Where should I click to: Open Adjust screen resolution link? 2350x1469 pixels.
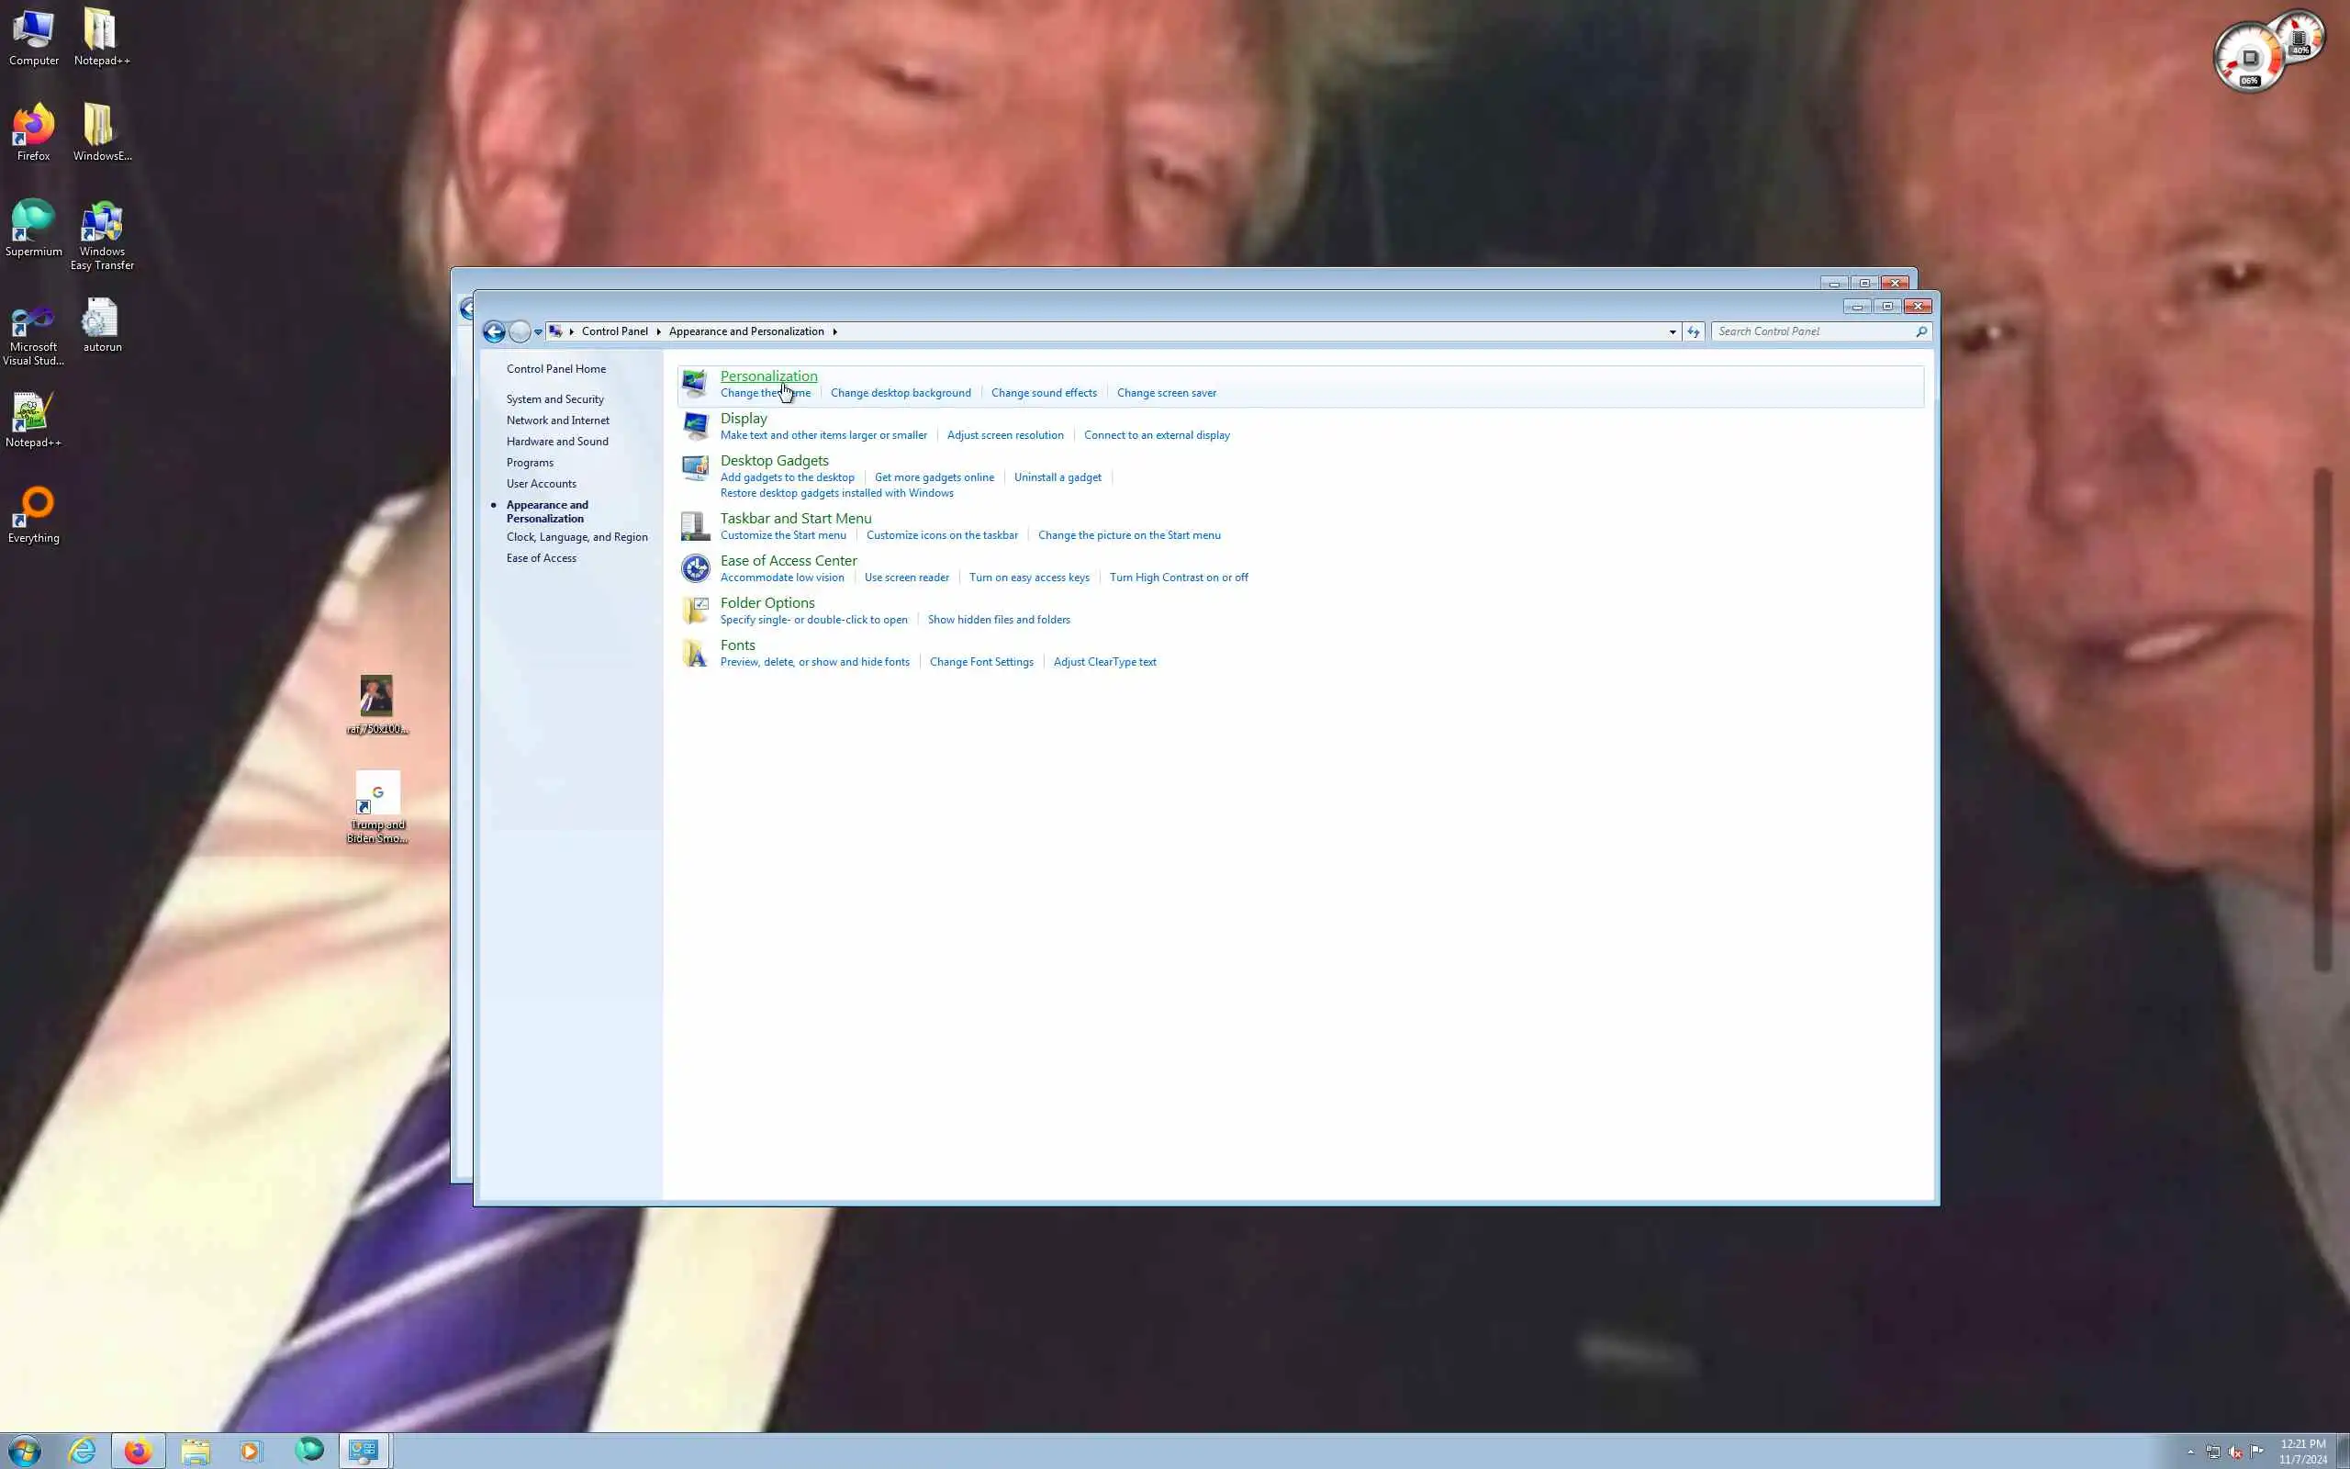point(1004,435)
